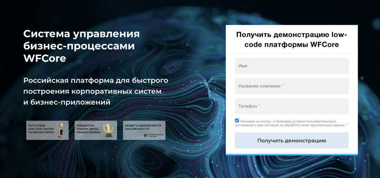Click the star trophy icon on CNews badge
Screen dimensions: 380x178
click(x=61, y=130)
